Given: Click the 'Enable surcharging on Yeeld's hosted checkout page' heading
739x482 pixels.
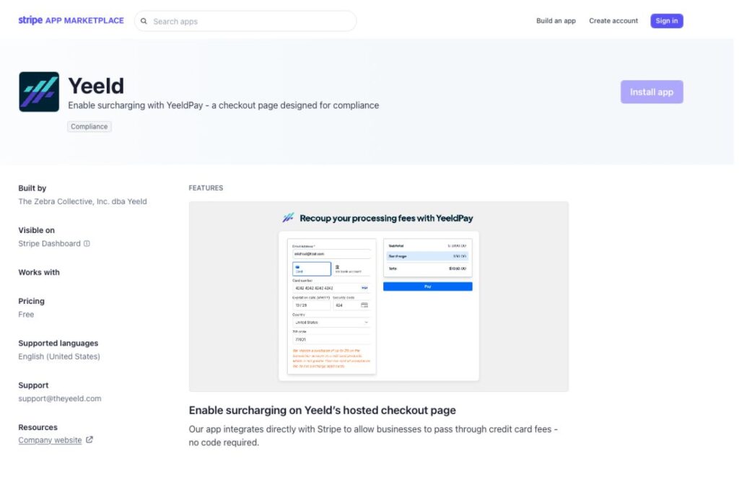Looking at the screenshot, I should 323,411.
